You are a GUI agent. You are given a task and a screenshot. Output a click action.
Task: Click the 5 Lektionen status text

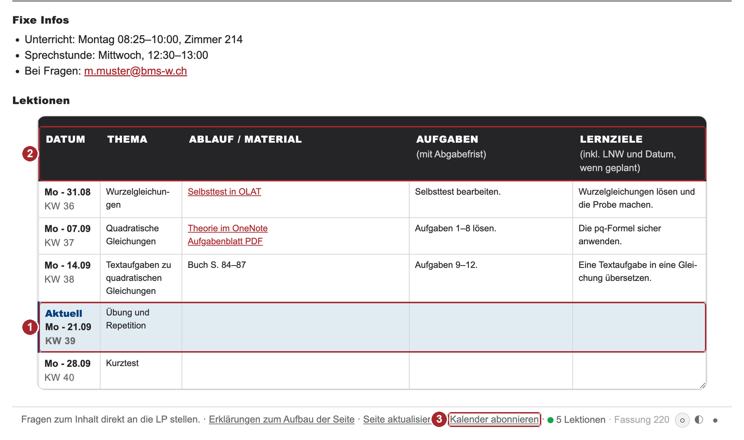(x=581, y=420)
